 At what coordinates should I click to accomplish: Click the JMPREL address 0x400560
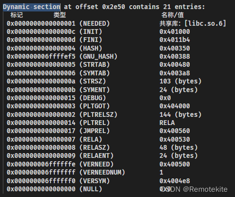pyautogui.click(x=174, y=131)
